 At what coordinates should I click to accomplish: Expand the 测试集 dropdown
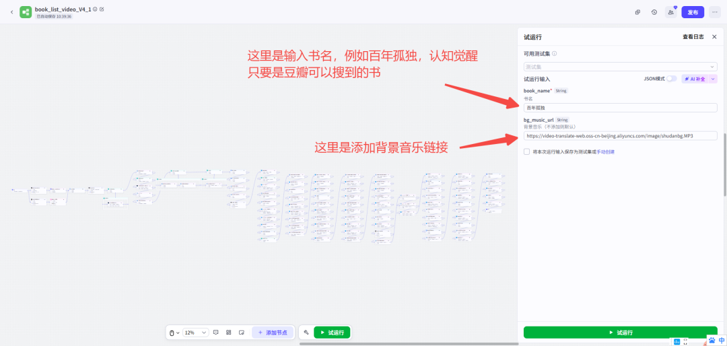(621, 67)
